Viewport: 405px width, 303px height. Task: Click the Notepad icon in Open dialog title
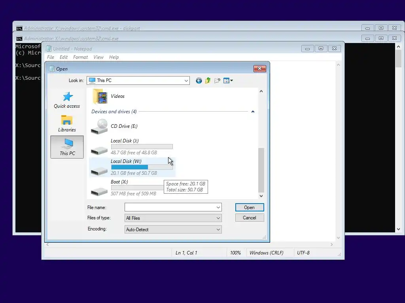pos(52,69)
